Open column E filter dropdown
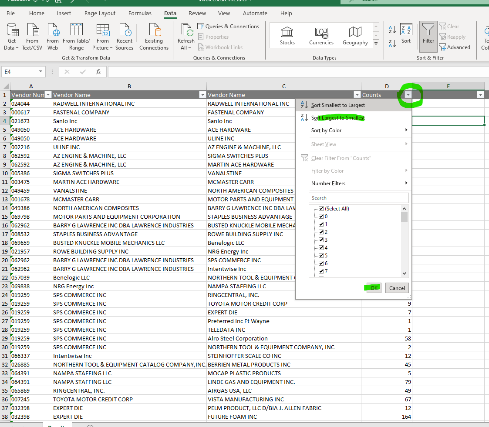 point(480,95)
